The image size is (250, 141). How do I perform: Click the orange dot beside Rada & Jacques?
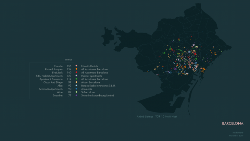coord(76,69)
